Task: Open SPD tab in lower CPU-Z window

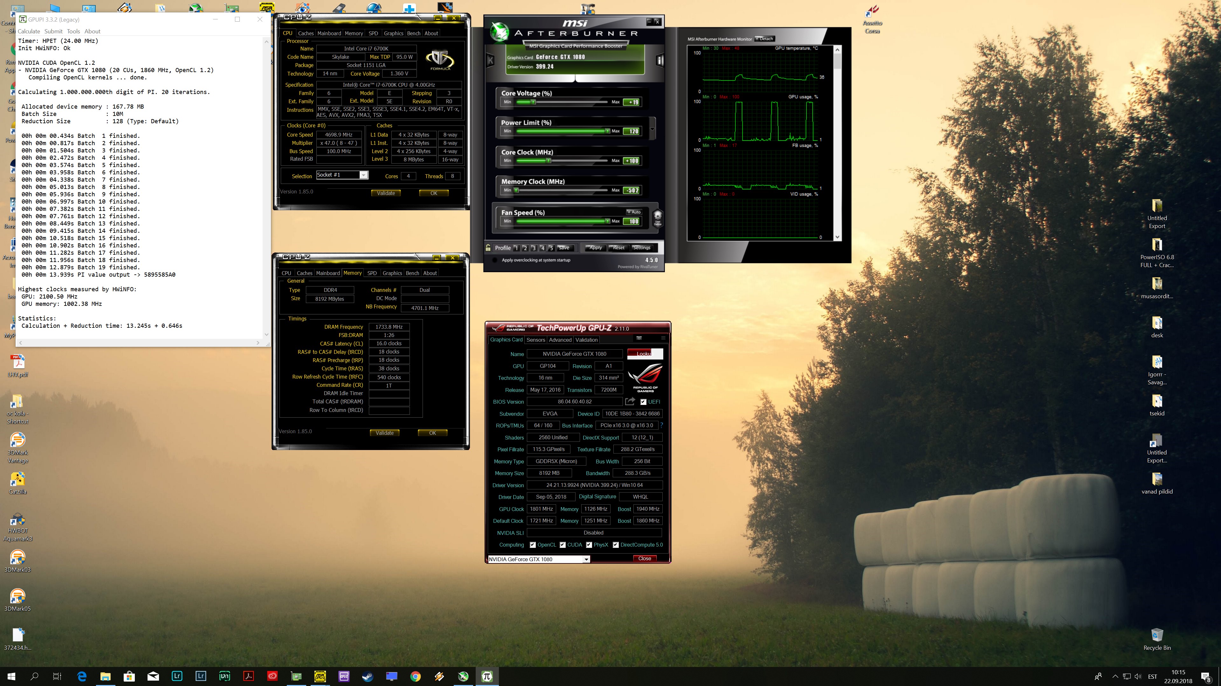Action: coord(372,273)
